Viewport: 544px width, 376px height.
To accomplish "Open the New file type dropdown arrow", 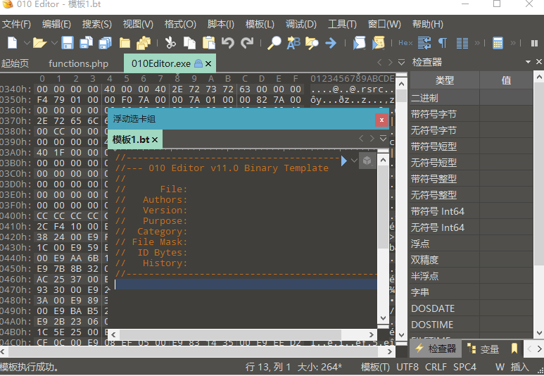I will pyautogui.click(x=27, y=43).
